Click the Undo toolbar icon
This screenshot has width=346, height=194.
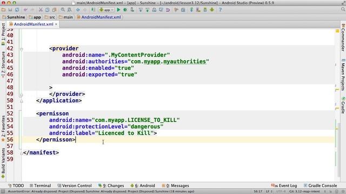[x=25, y=10]
